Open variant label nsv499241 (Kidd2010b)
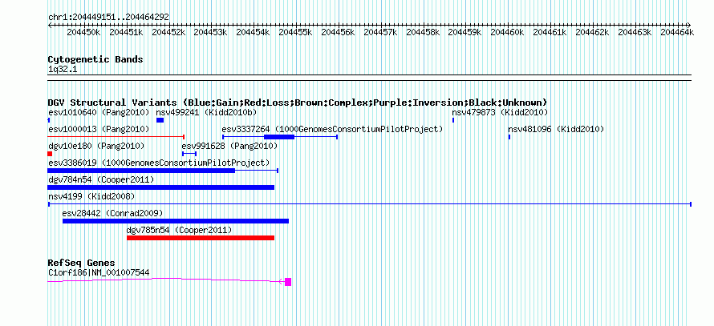The height and width of the screenshot is (326, 714). coord(206,112)
